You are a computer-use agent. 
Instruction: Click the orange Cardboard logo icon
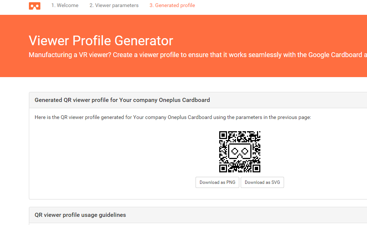[x=35, y=6]
